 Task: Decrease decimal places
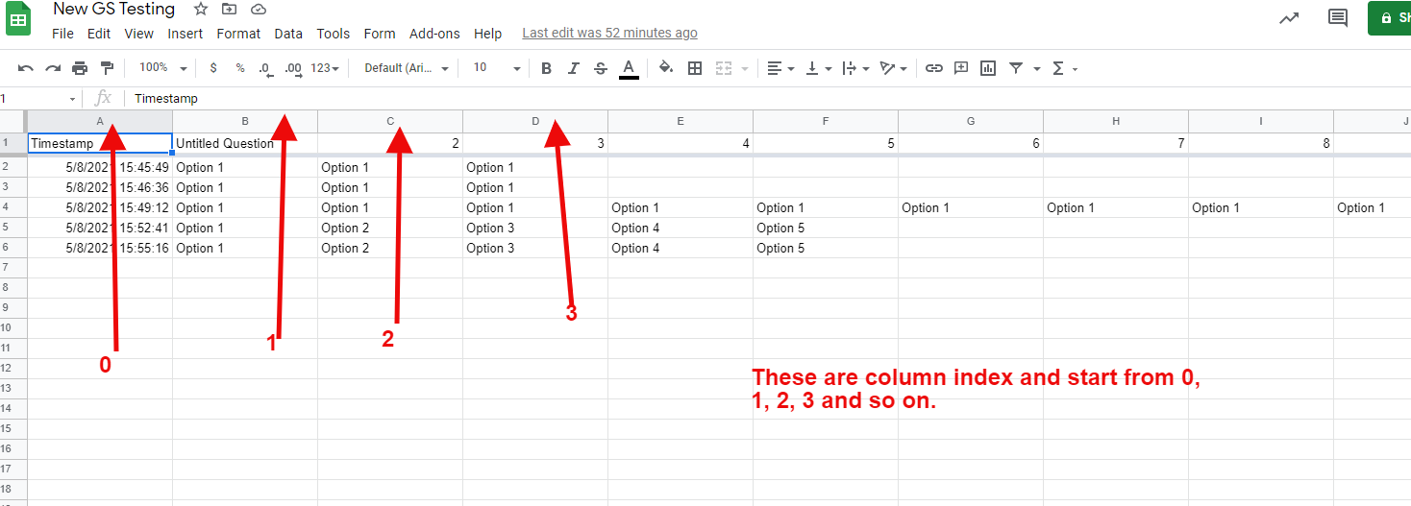(266, 68)
